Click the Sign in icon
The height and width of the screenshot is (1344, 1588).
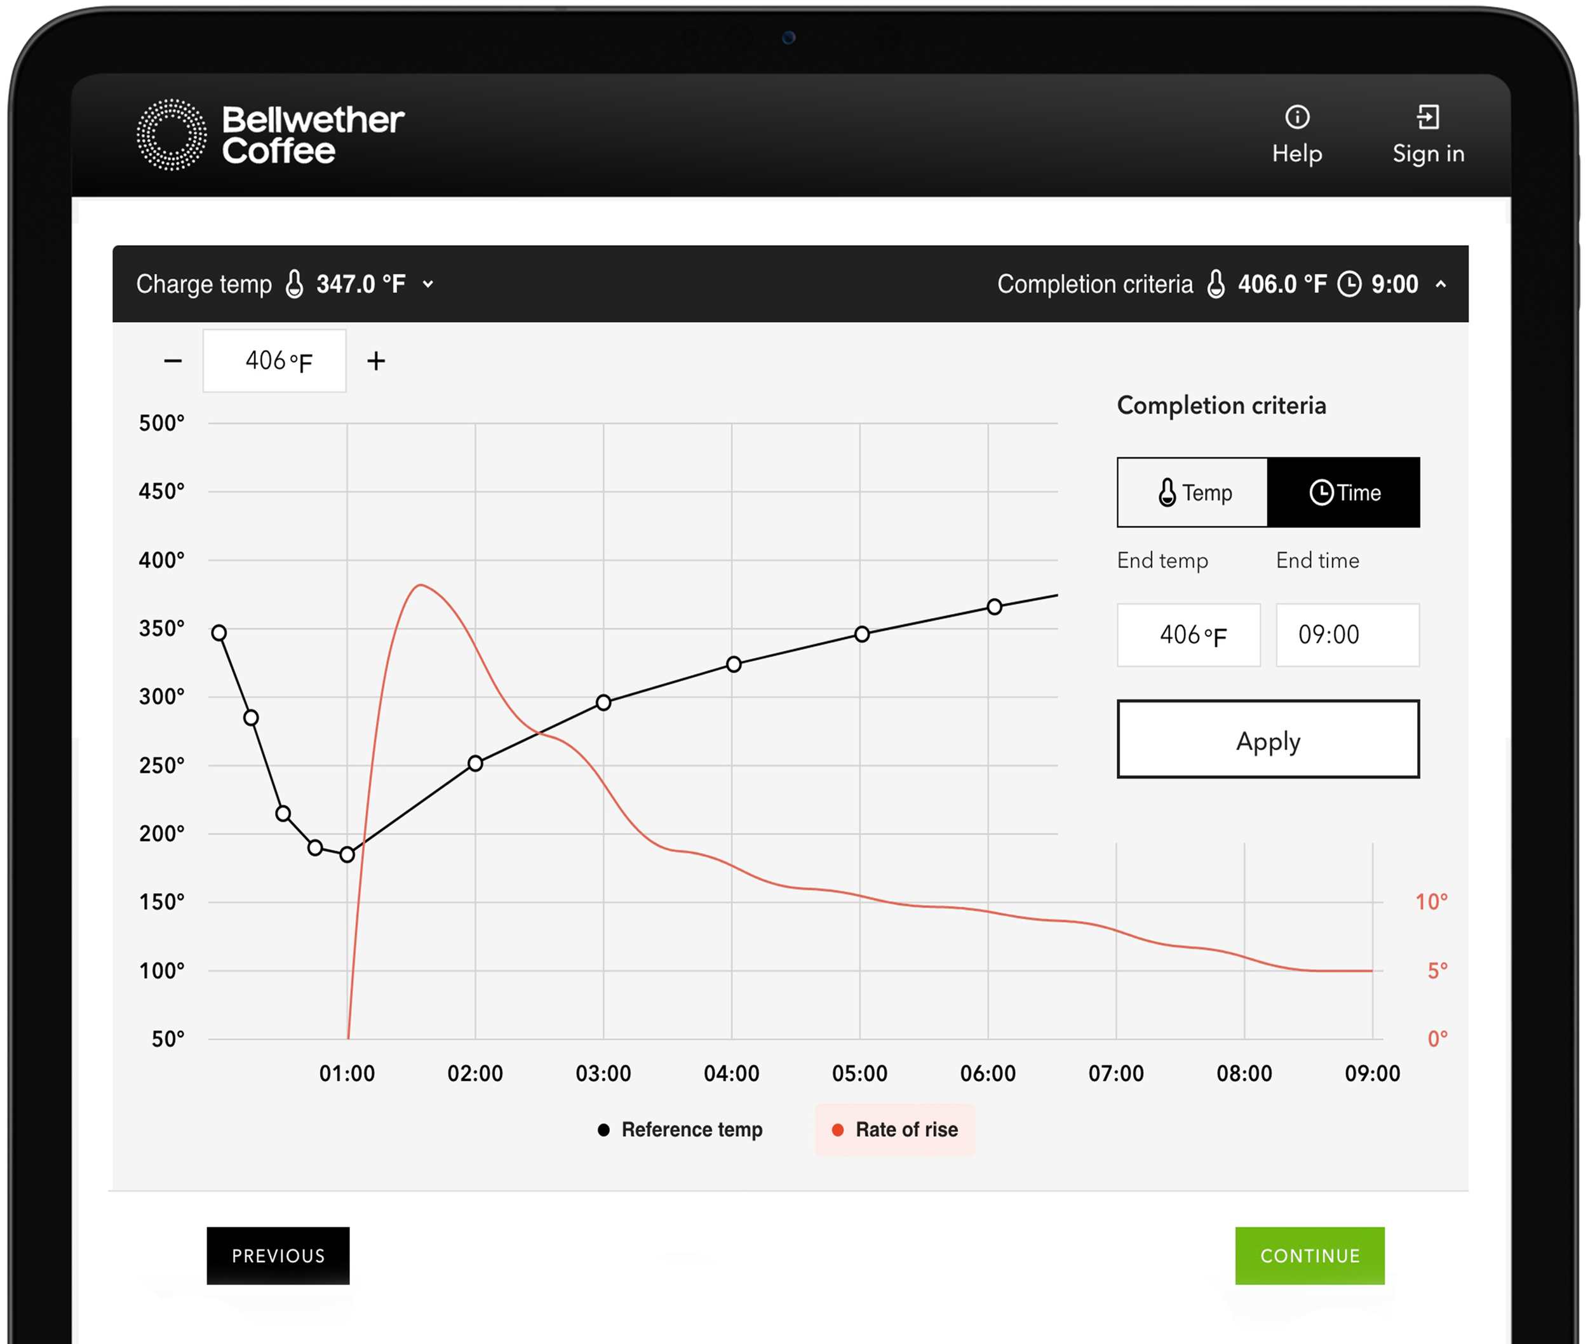click(x=1427, y=118)
